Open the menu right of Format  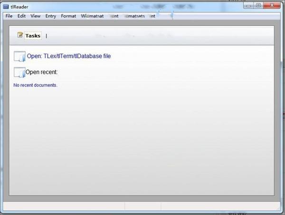[92, 16]
